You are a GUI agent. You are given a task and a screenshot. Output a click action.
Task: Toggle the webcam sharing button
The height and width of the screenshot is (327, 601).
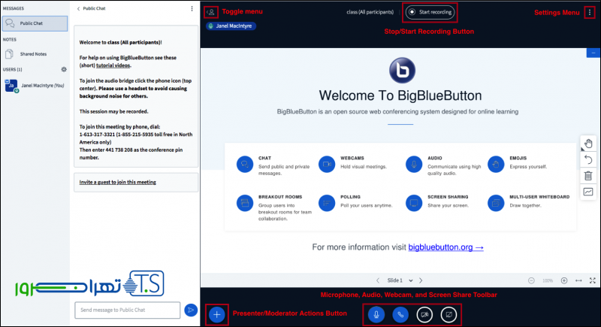(x=425, y=314)
